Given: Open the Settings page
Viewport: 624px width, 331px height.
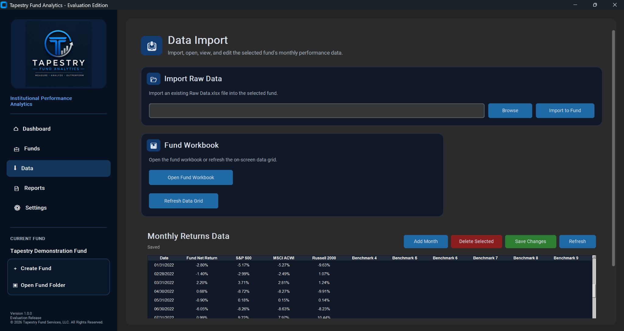Looking at the screenshot, I should [x=58, y=208].
